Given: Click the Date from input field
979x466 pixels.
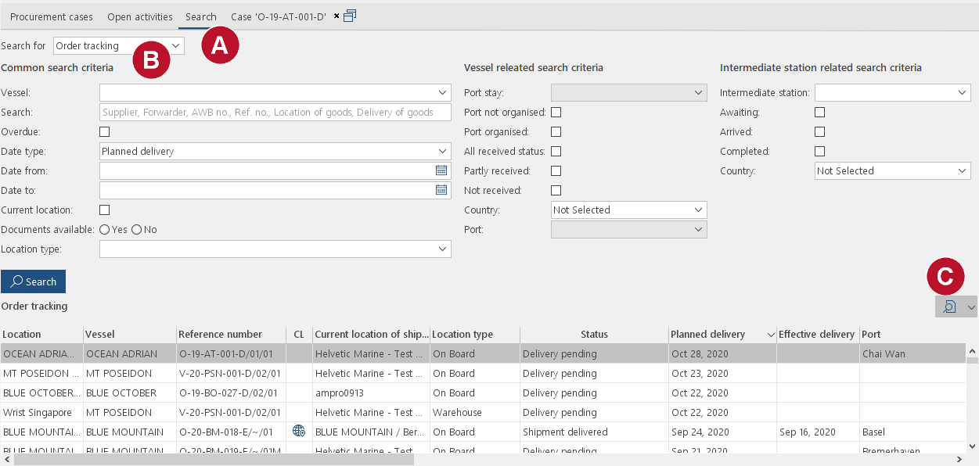Looking at the screenshot, I should [266, 170].
